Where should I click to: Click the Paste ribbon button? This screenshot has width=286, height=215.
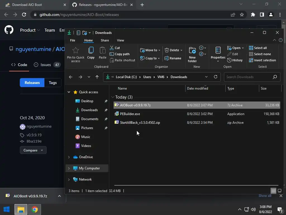(103, 53)
